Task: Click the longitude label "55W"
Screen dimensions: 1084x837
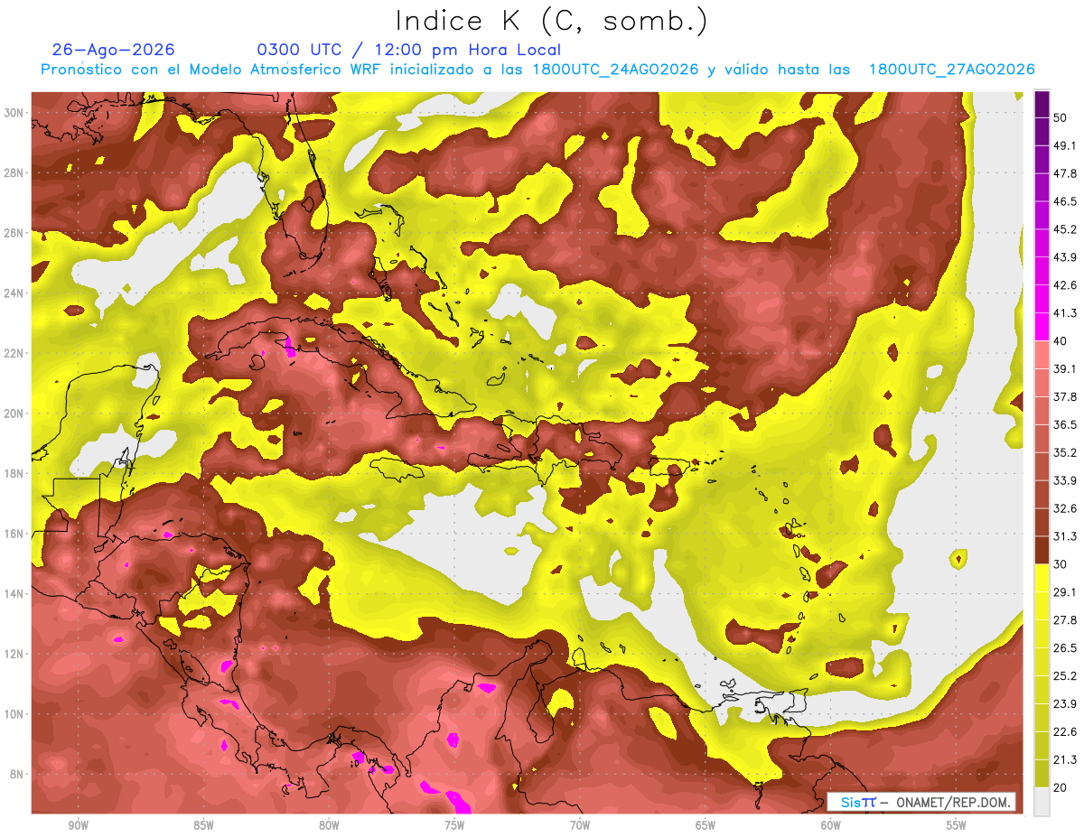Action: [x=956, y=825]
